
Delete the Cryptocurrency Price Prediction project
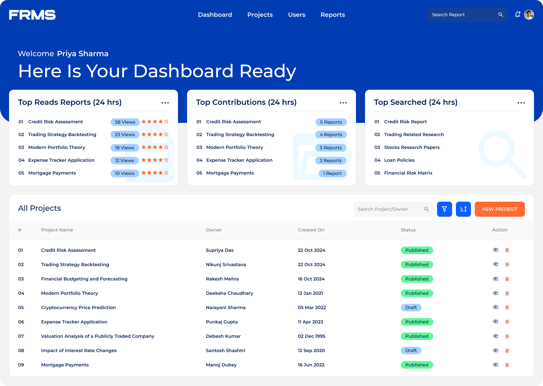coord(507,308)
